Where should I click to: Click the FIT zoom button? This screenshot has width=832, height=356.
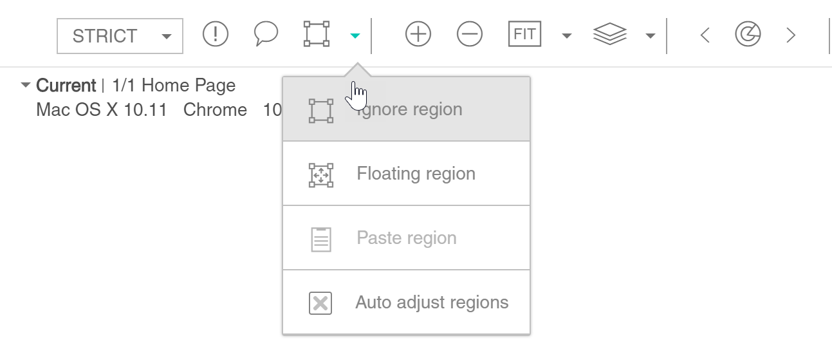(x=524, y=34)
